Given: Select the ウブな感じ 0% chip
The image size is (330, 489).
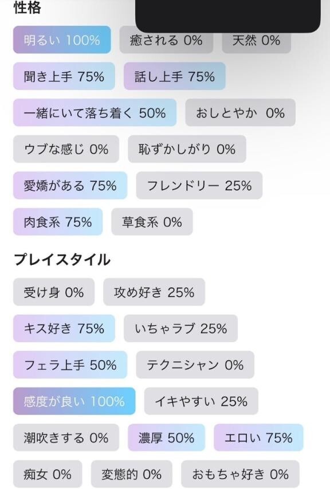Looking at the screenshot, I should coord(66,149).
